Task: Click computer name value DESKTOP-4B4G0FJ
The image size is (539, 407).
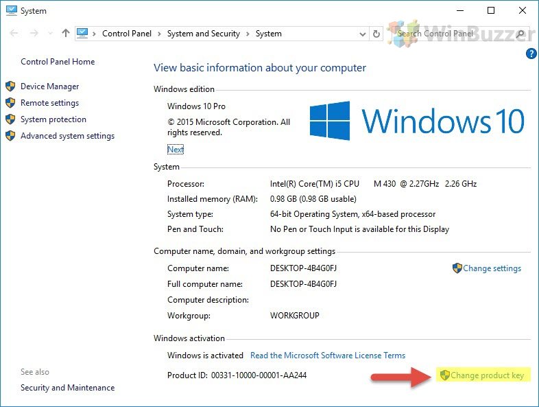Action: (303, 268)
